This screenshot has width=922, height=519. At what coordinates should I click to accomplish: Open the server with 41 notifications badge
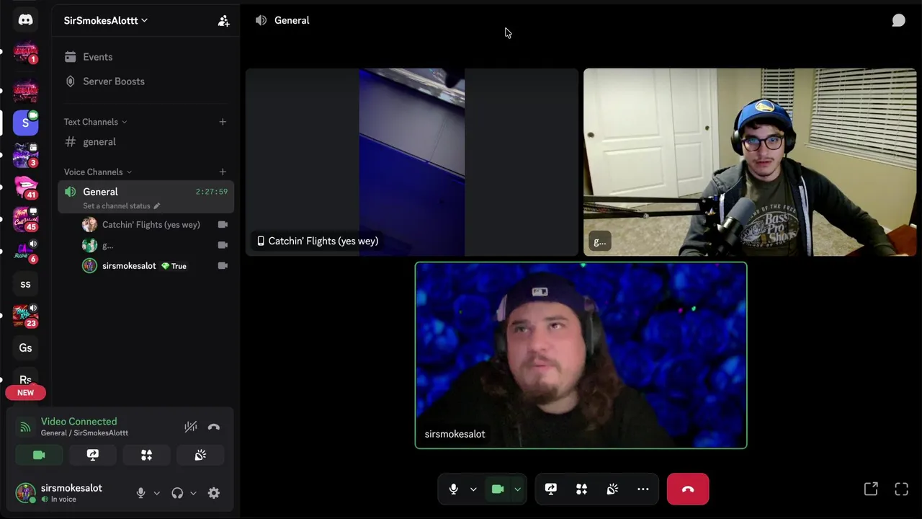25,186
